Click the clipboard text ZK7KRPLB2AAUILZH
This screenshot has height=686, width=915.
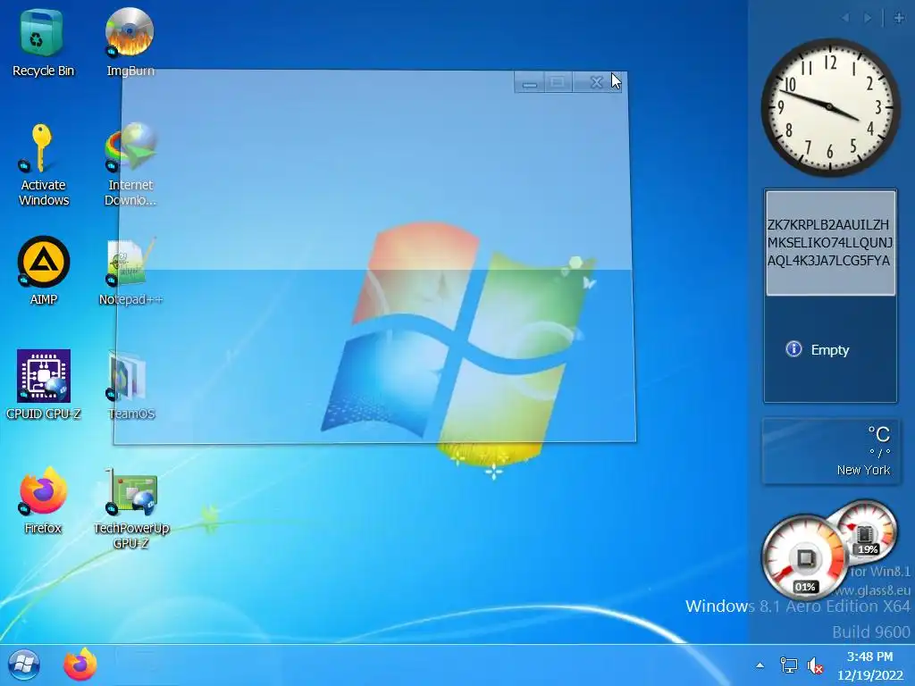tap(828, 224)
